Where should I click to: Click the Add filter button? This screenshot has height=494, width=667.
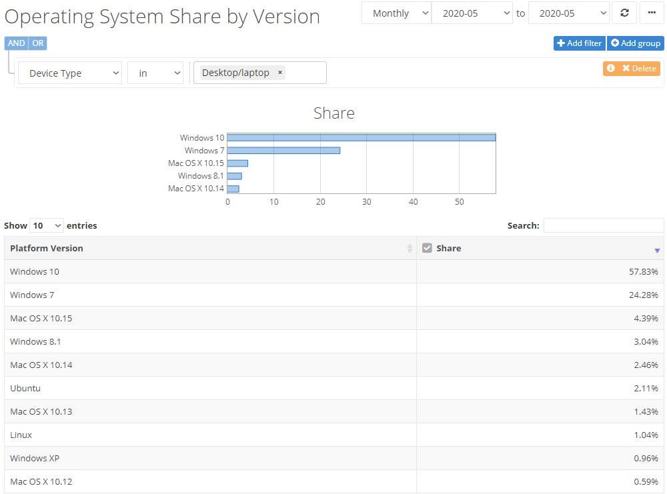point(579,43)
